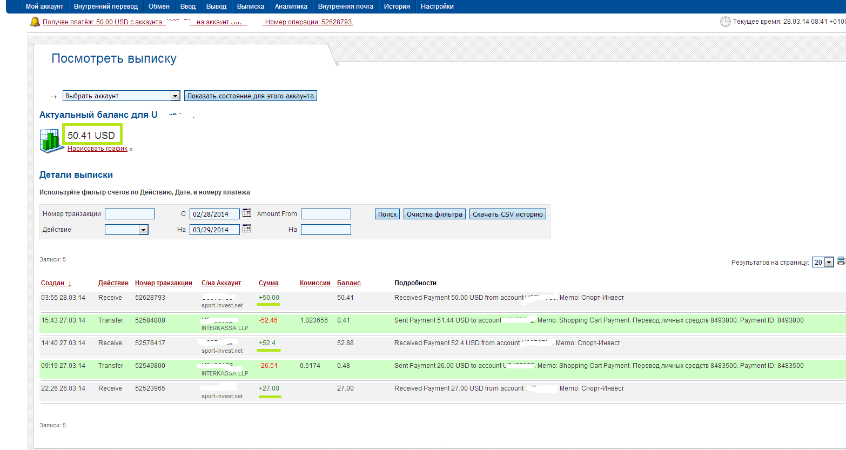Image resolution: width=846 pixels, height=450 pixels.
Task: Sort table by 'Сумма' column header
Action: 268,283
